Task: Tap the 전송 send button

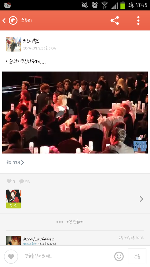Action: 137,256
